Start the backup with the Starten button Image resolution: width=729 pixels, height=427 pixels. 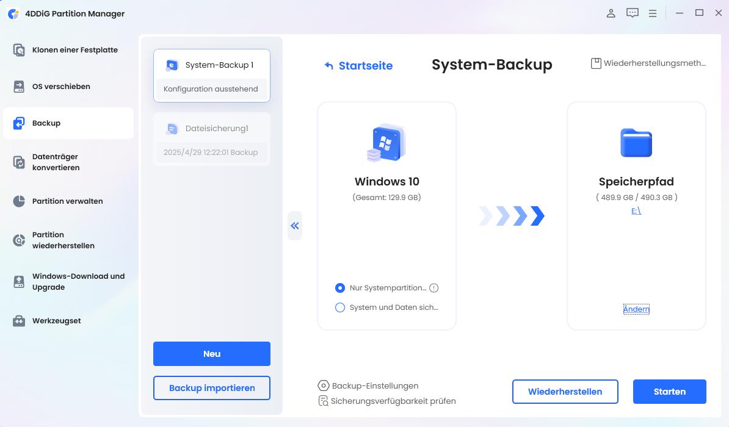669,392
